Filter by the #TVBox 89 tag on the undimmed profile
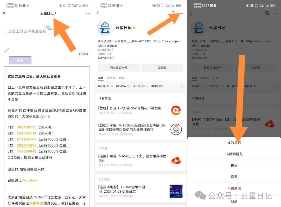The width and height of the screenshot is (281, 207). 123,86
